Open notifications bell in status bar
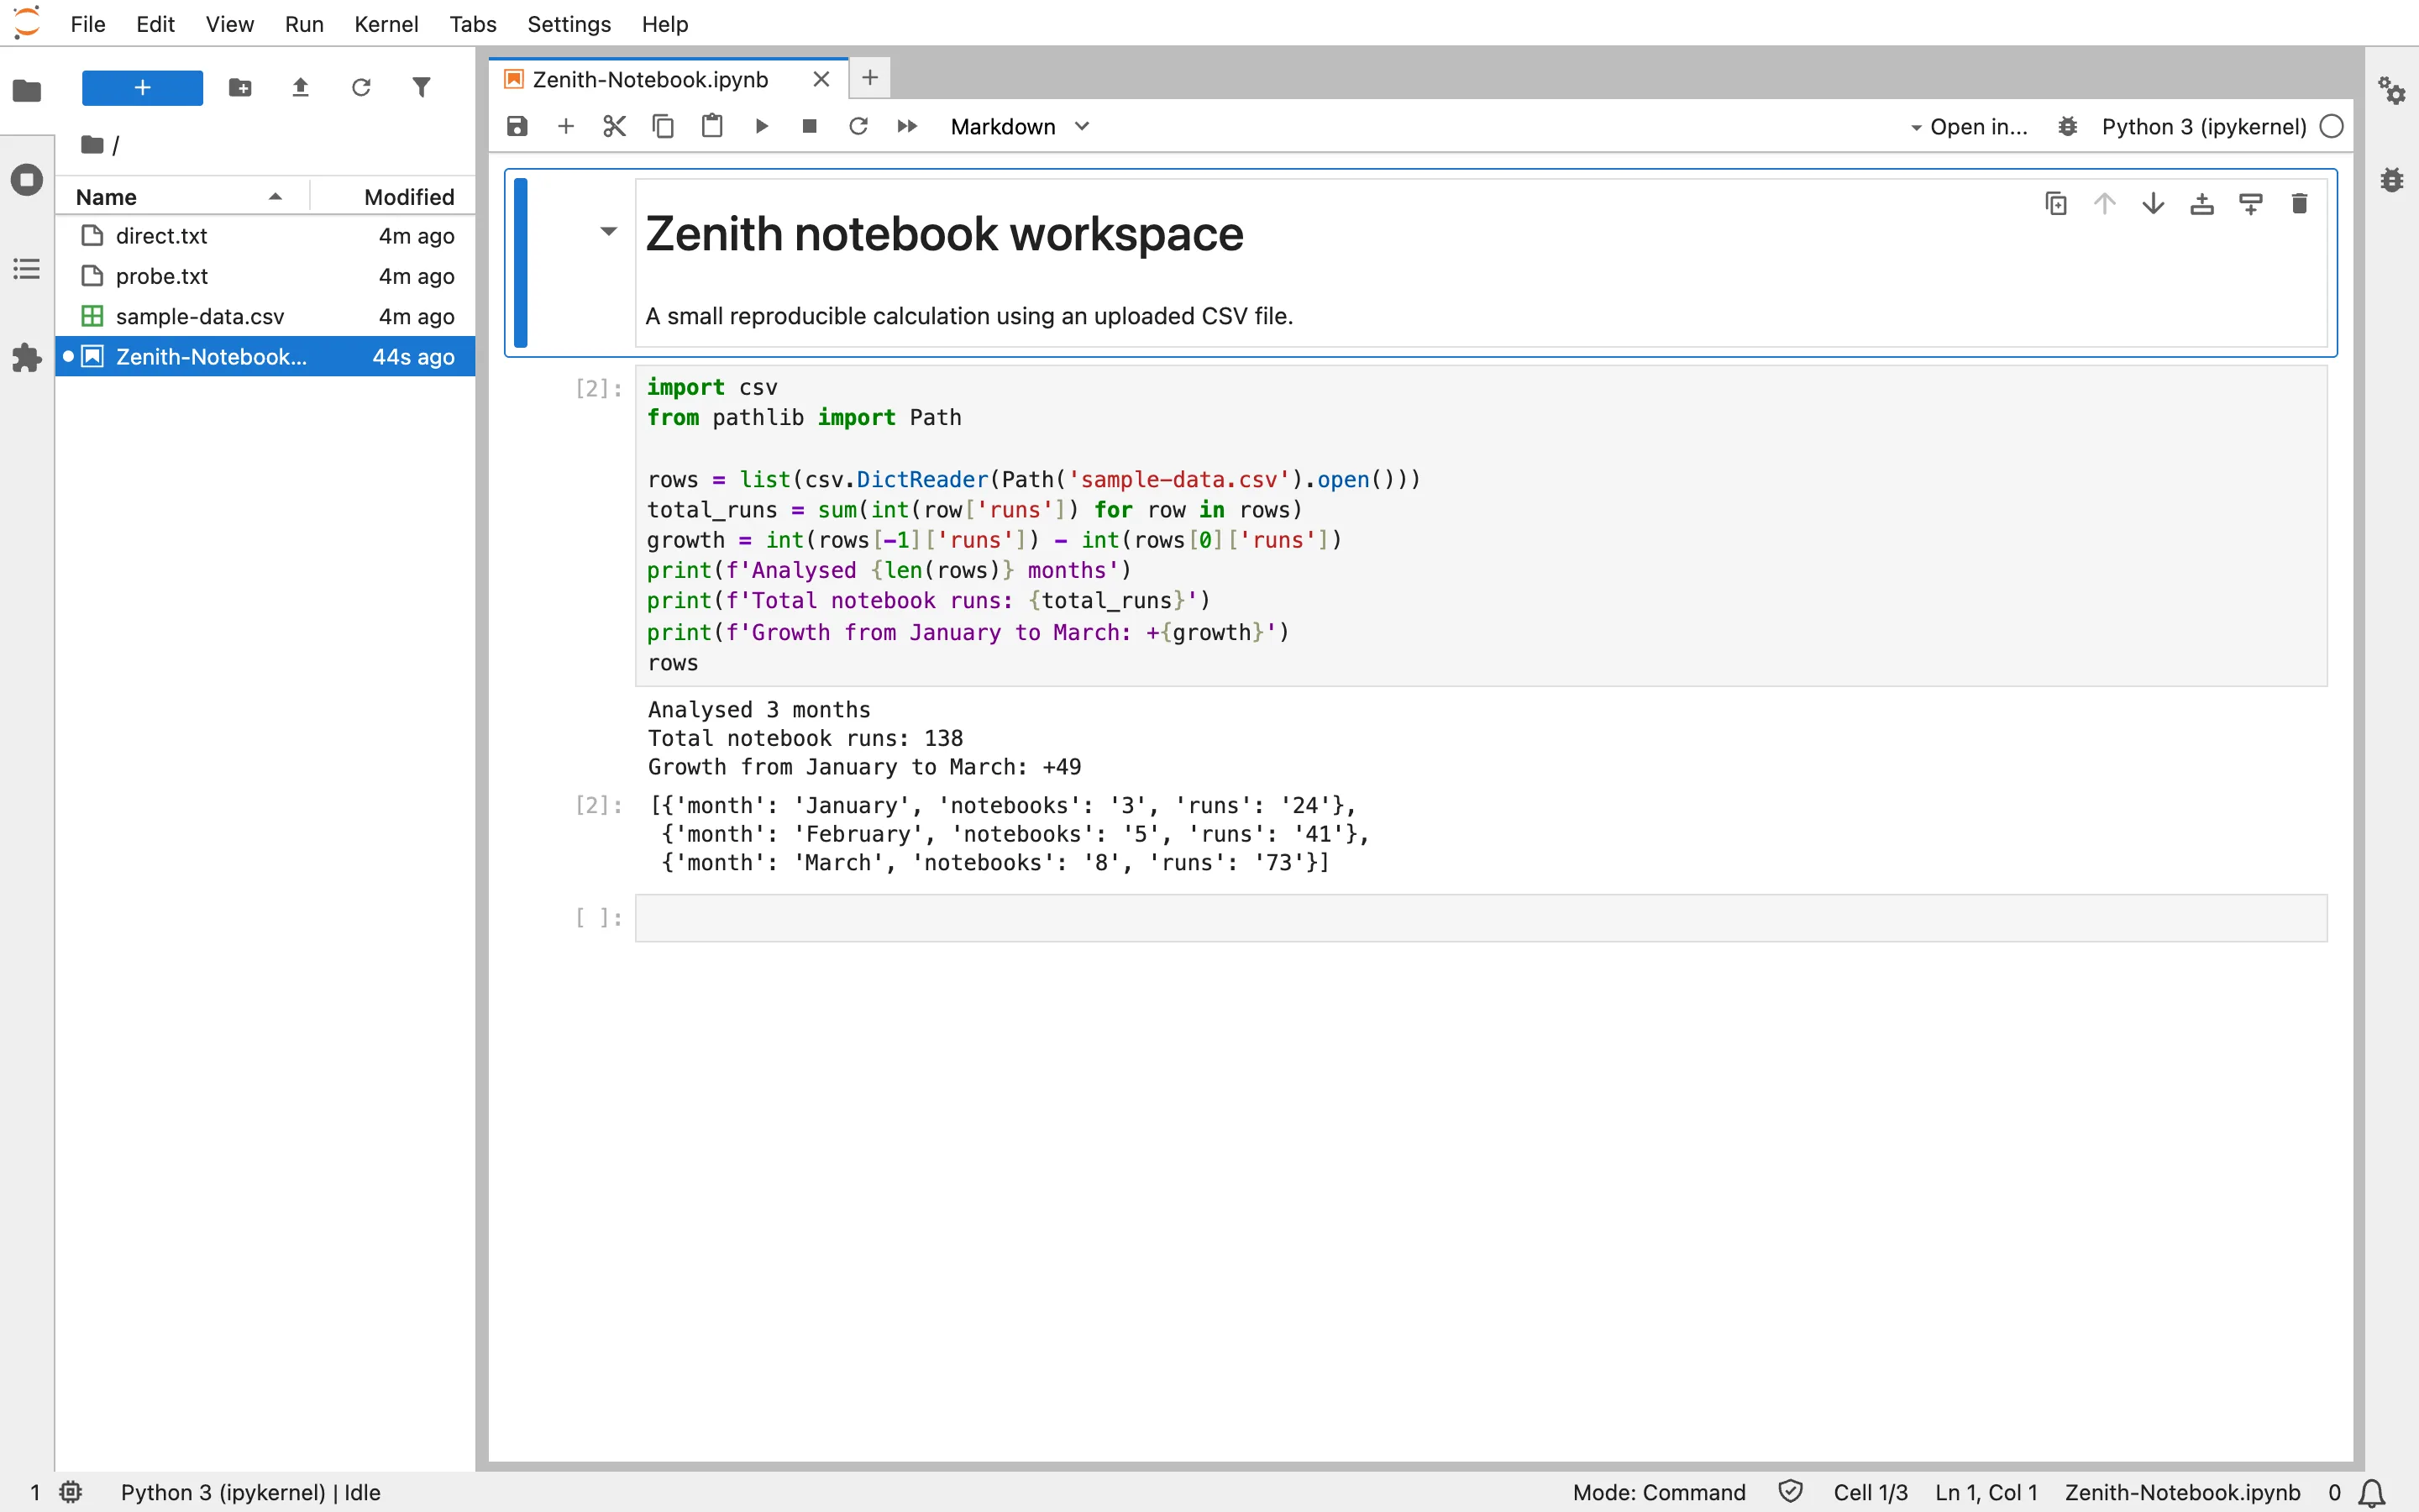This screenshot has height=1512, width=2419. (2372, 1493)
